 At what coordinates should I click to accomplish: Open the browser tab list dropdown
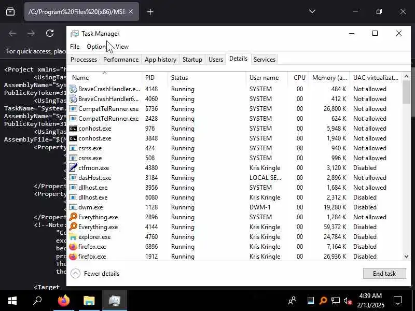(x=312, y=11)
